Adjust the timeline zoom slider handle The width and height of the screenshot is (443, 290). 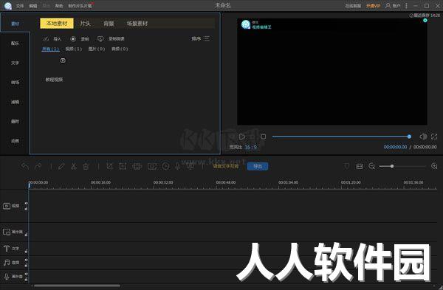(x=392, y=166)
